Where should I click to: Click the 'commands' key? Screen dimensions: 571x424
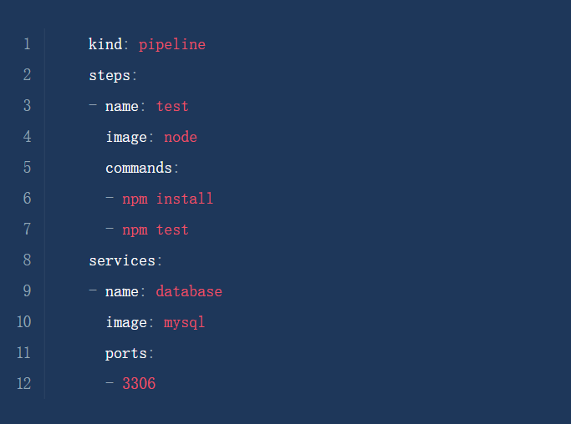138,168
